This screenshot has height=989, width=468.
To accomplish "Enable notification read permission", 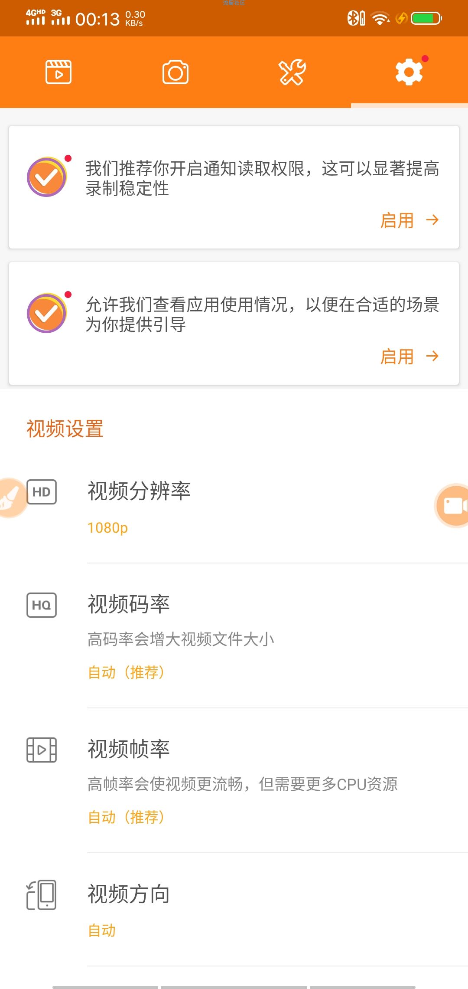I will [409, 220].
